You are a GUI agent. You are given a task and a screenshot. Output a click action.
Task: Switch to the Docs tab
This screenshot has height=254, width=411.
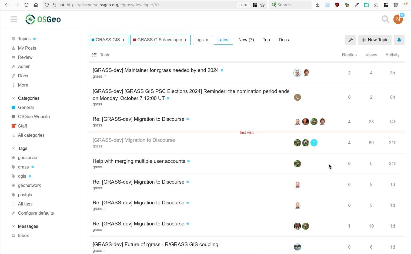pos(284,40)
